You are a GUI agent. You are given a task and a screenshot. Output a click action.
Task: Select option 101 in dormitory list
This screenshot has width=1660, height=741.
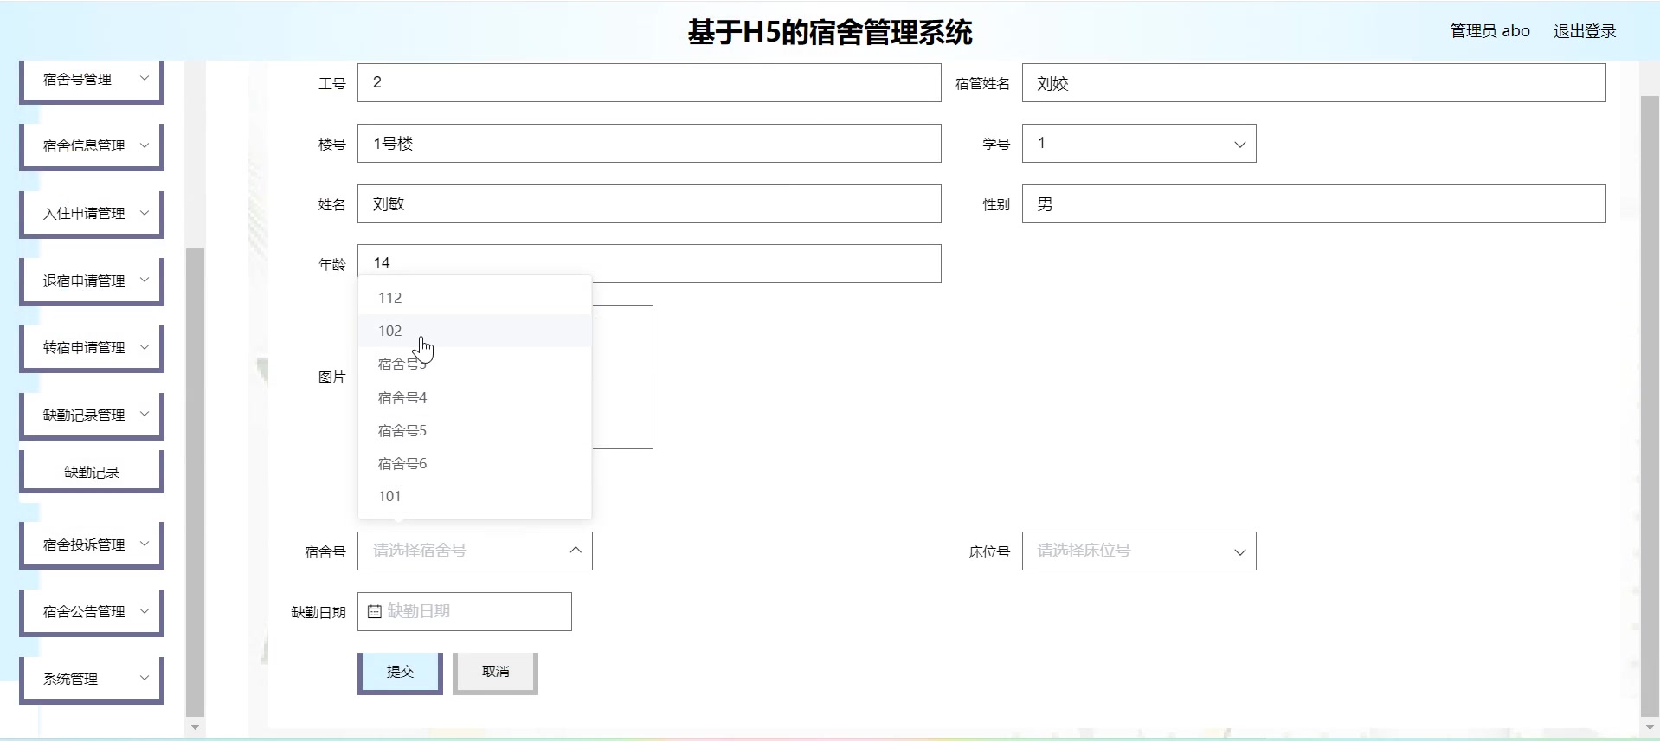coord(475,497)
